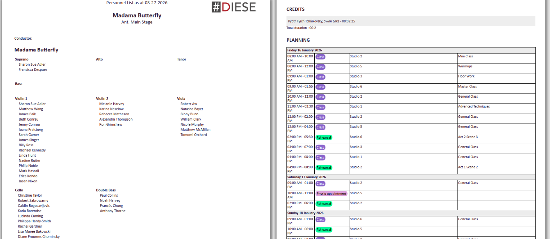Select Melanie Harvey in Violin 2 list

pos(112,104)
